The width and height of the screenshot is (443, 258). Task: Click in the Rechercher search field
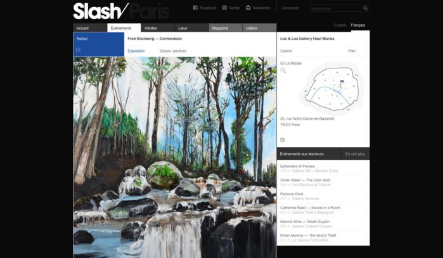click(x=337, y=8)
